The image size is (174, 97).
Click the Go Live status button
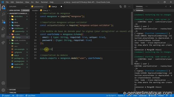tap(152, 96)
